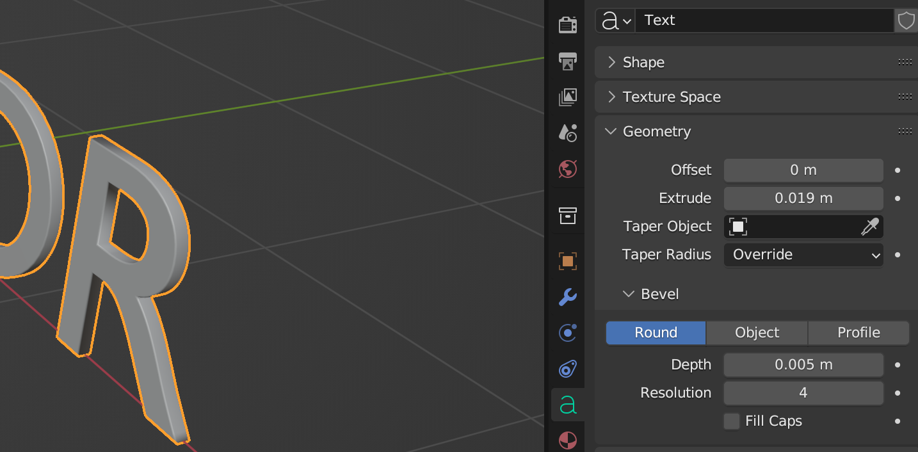Select Round bevel mode

656,333
